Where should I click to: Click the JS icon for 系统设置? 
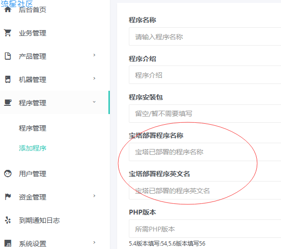8,243
